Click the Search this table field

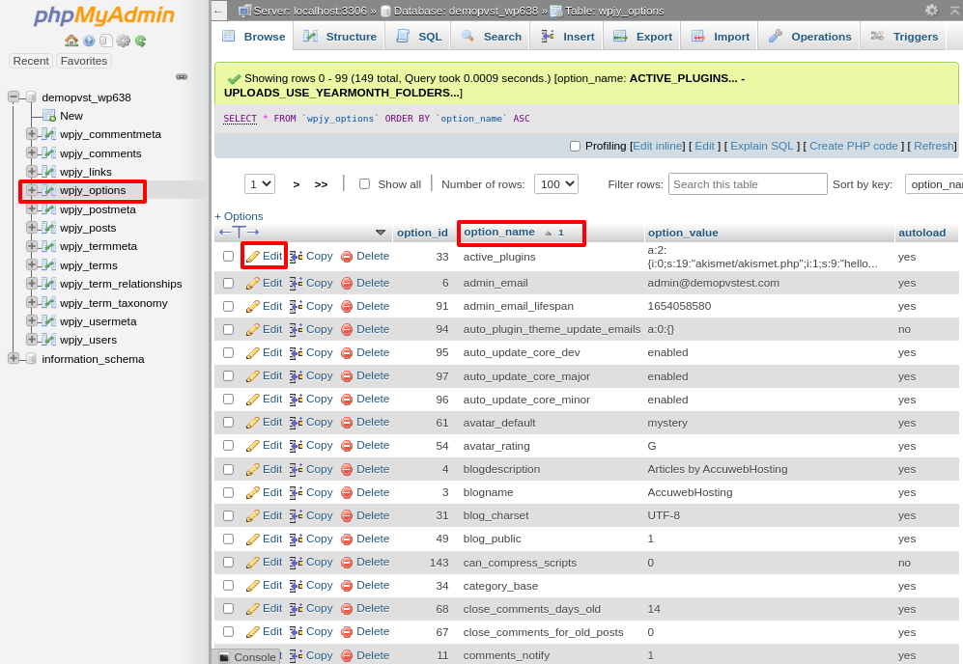pyautogui.click(x=748, y=184)
